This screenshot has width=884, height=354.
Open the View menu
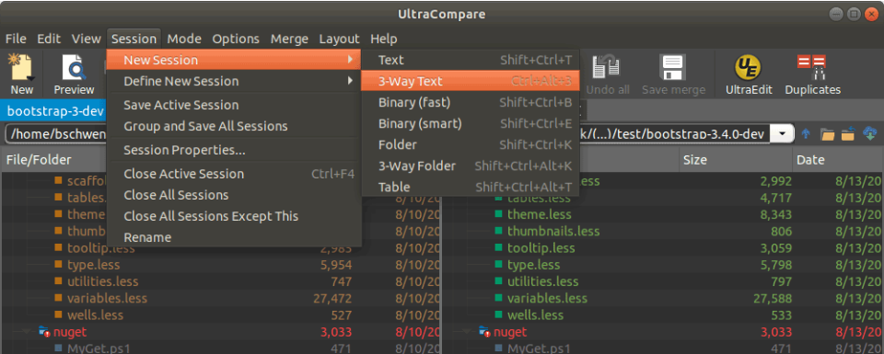click(x=86, y=39)
